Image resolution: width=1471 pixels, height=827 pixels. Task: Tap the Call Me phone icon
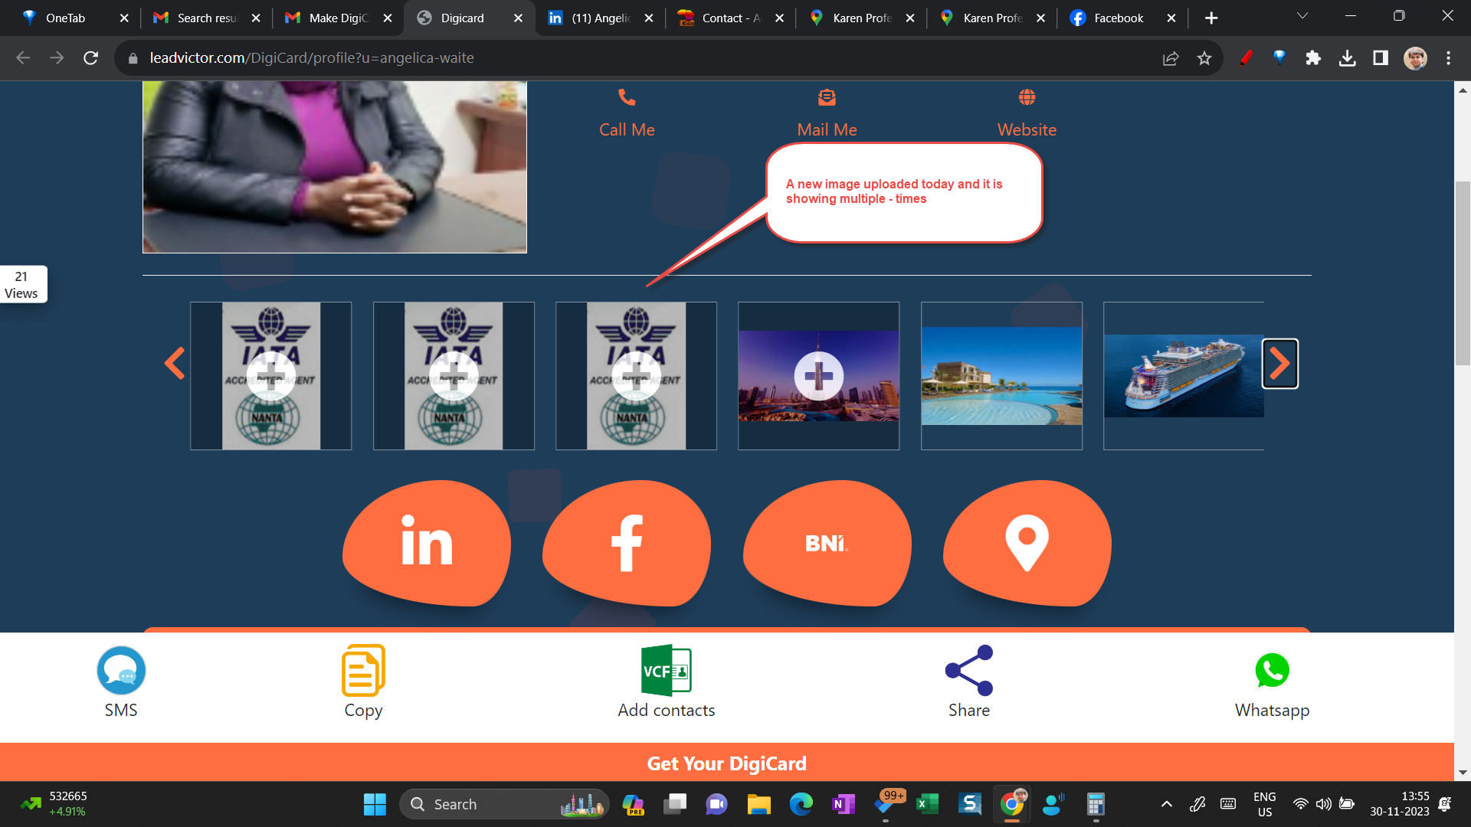627,97
